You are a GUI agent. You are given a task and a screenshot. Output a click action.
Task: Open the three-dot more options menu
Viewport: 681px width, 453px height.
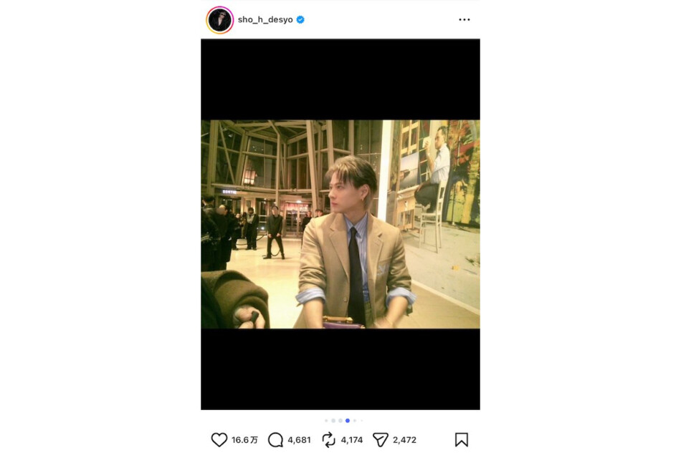pos(465,19)
